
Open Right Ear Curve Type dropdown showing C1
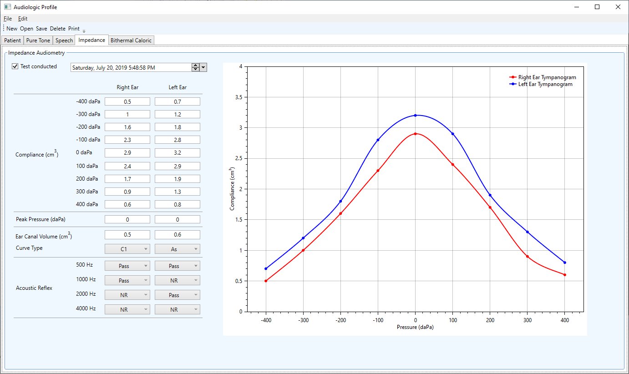pos(127,249)
